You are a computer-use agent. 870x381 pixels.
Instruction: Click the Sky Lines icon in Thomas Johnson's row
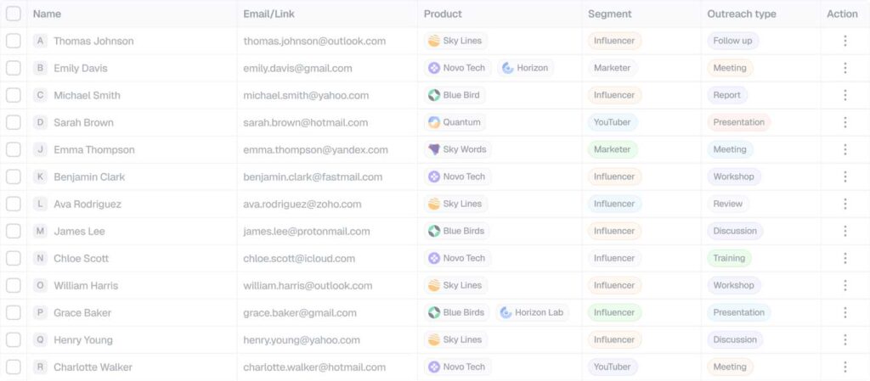point(434,41)
